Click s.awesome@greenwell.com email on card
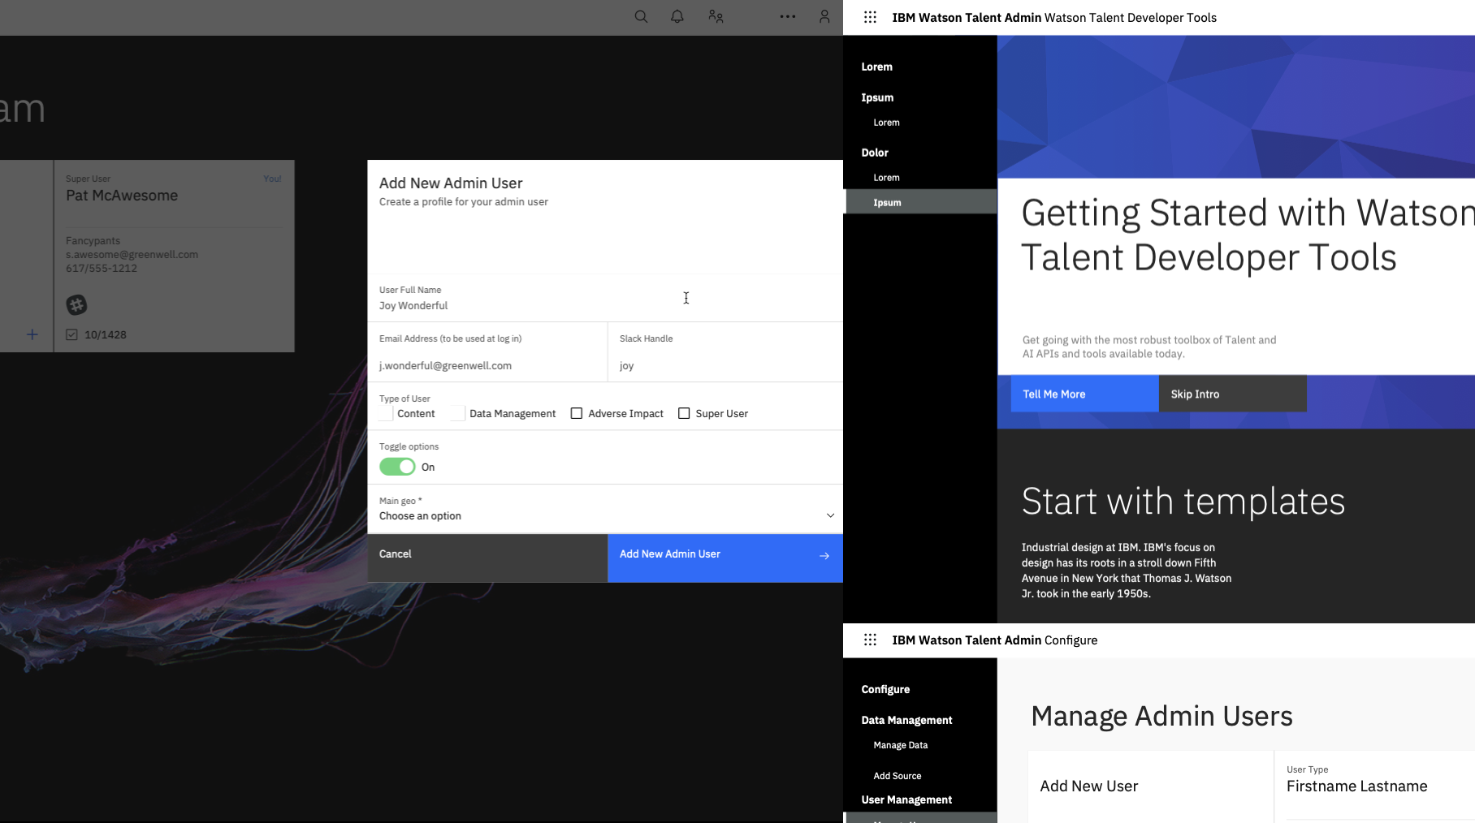 pyautogui.click(x=132, y=254)
